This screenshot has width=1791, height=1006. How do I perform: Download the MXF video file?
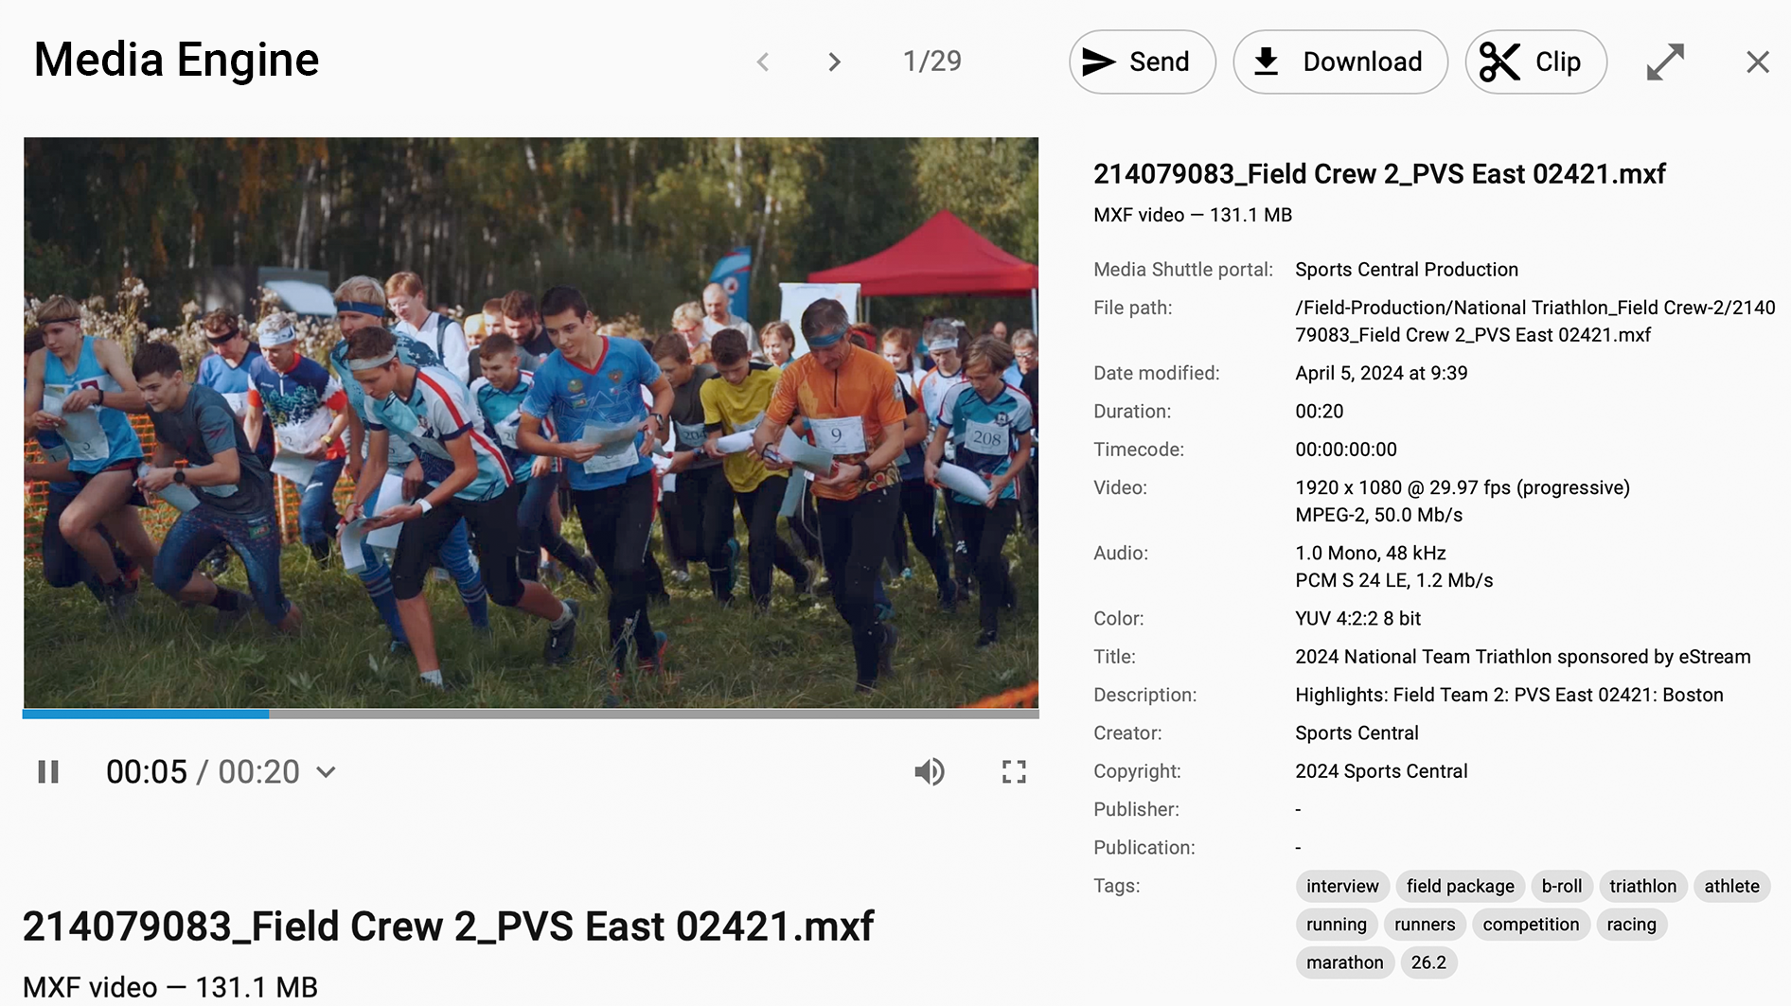pyautogui.click(x=1339, y=62)
